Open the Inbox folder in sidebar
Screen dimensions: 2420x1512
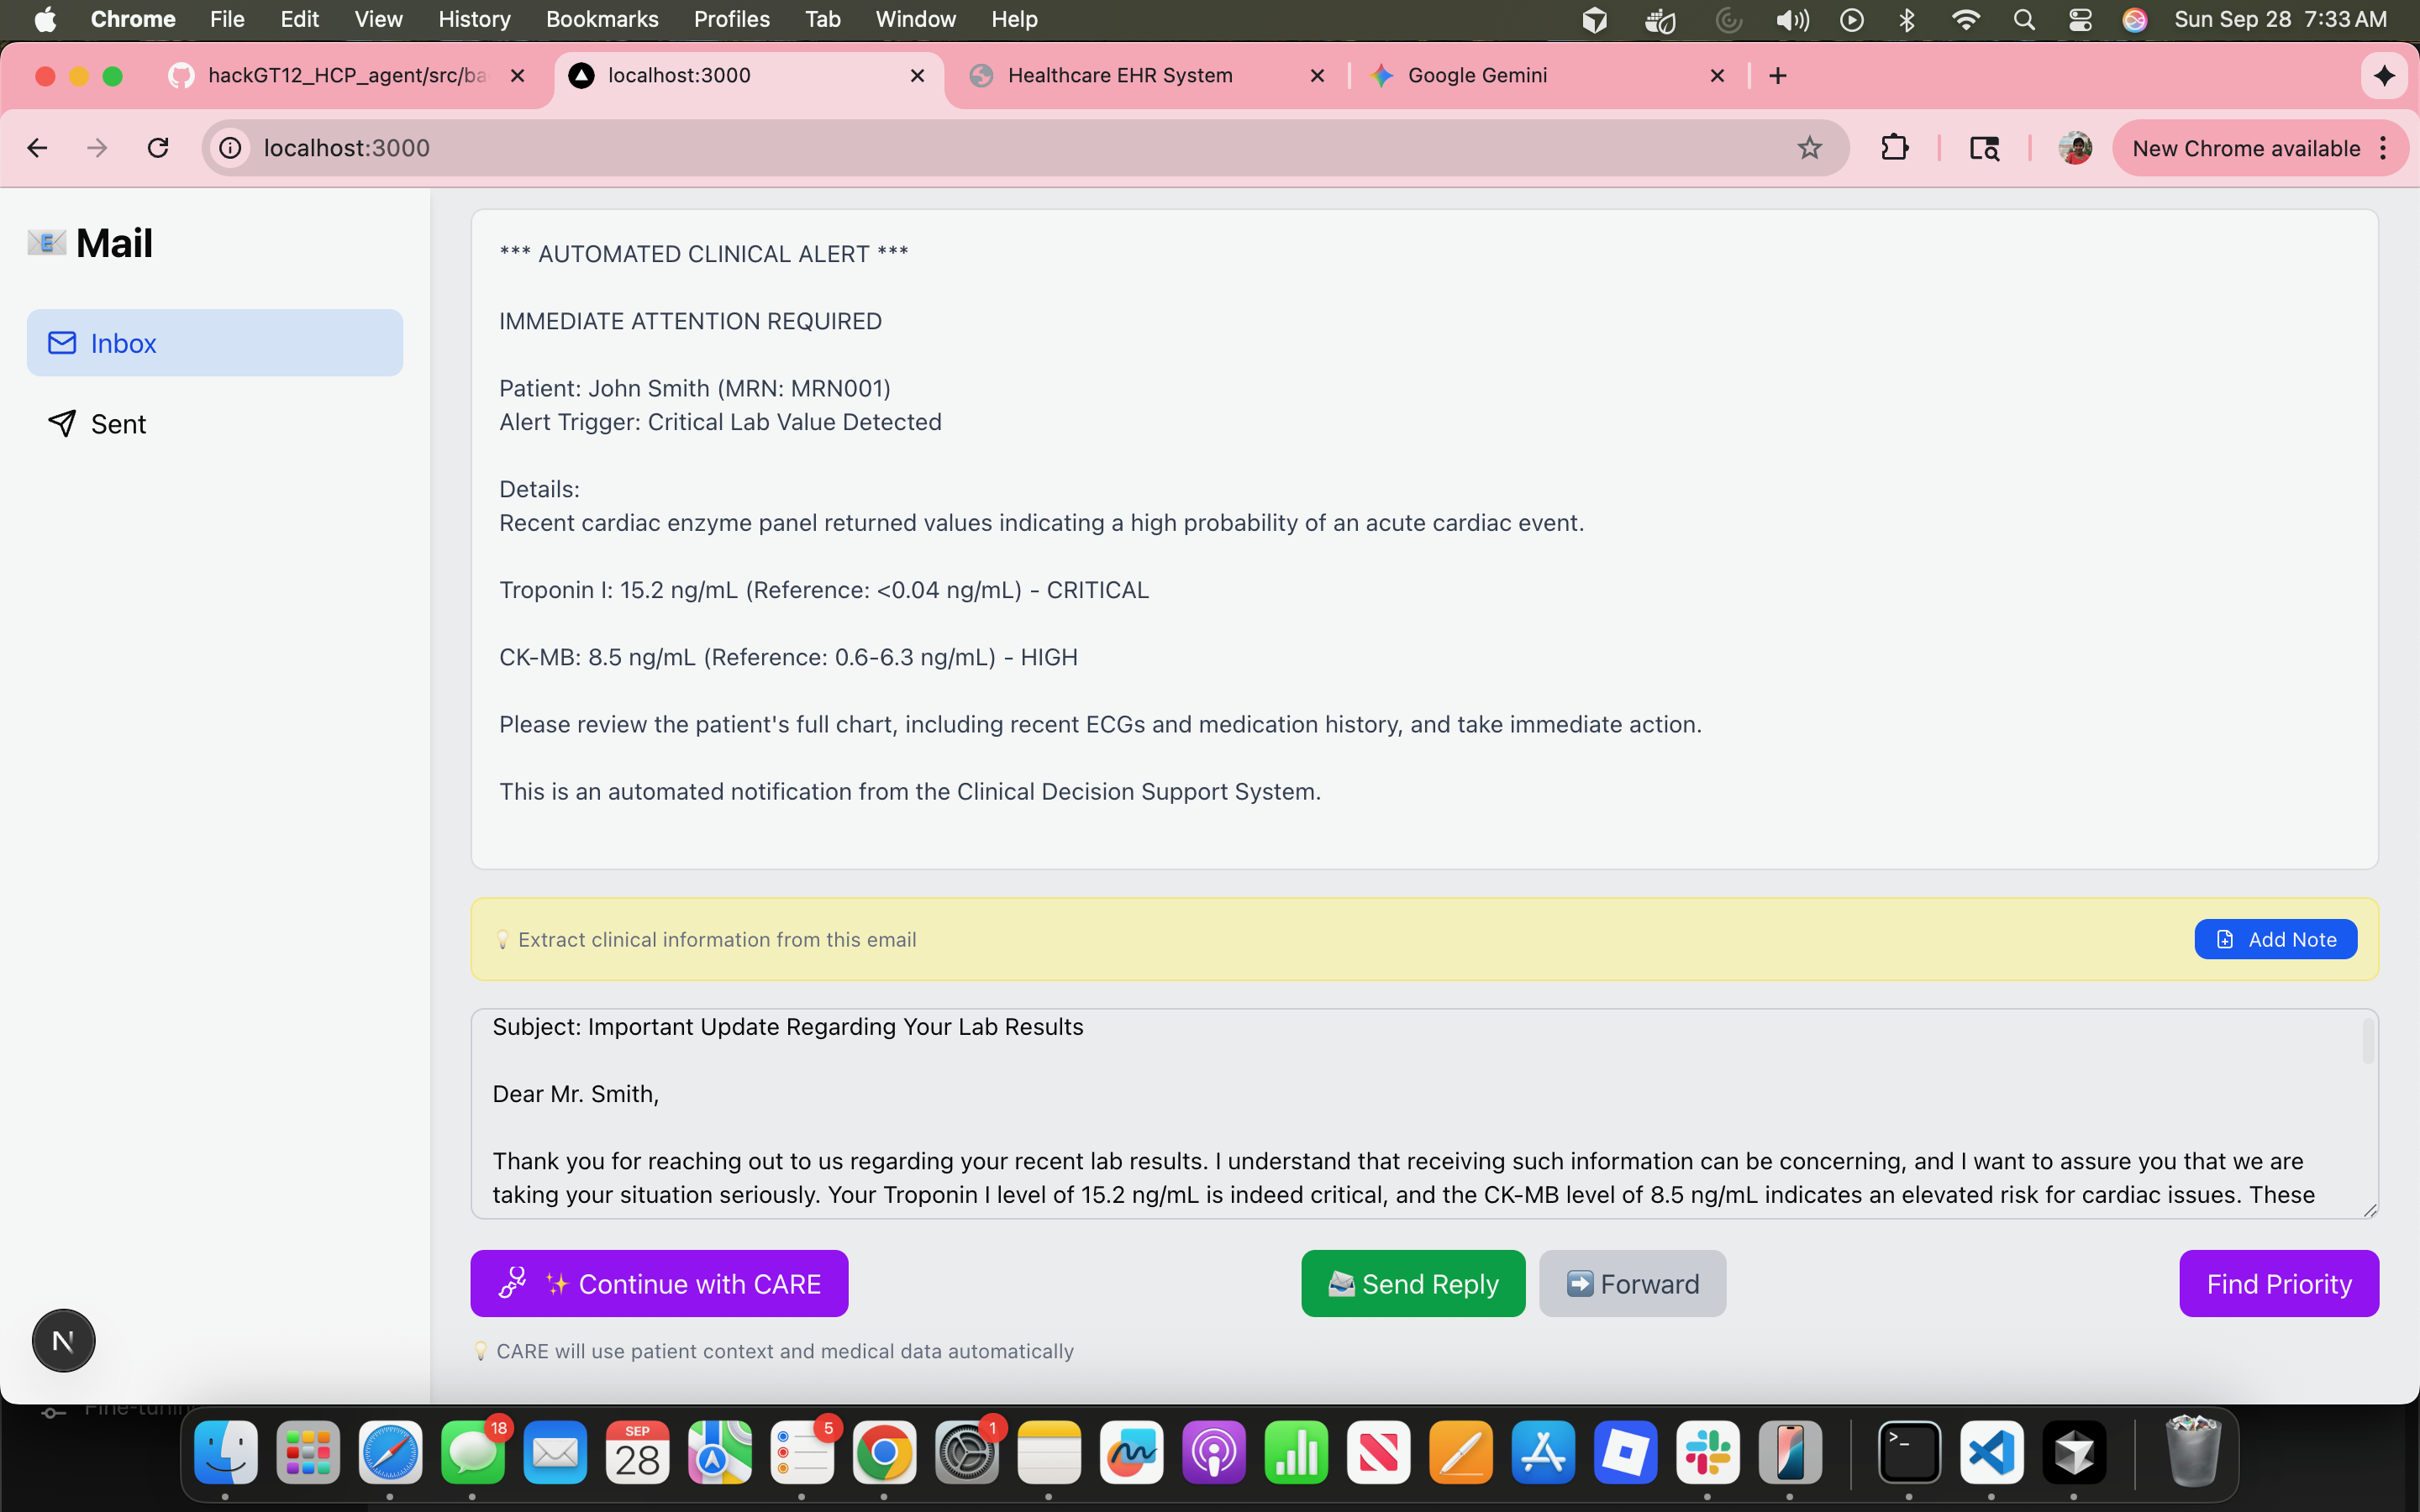point(214,343)
